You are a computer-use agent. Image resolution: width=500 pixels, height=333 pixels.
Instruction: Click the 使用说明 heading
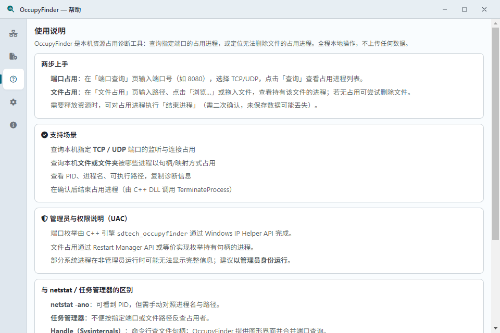pos(50,31)
